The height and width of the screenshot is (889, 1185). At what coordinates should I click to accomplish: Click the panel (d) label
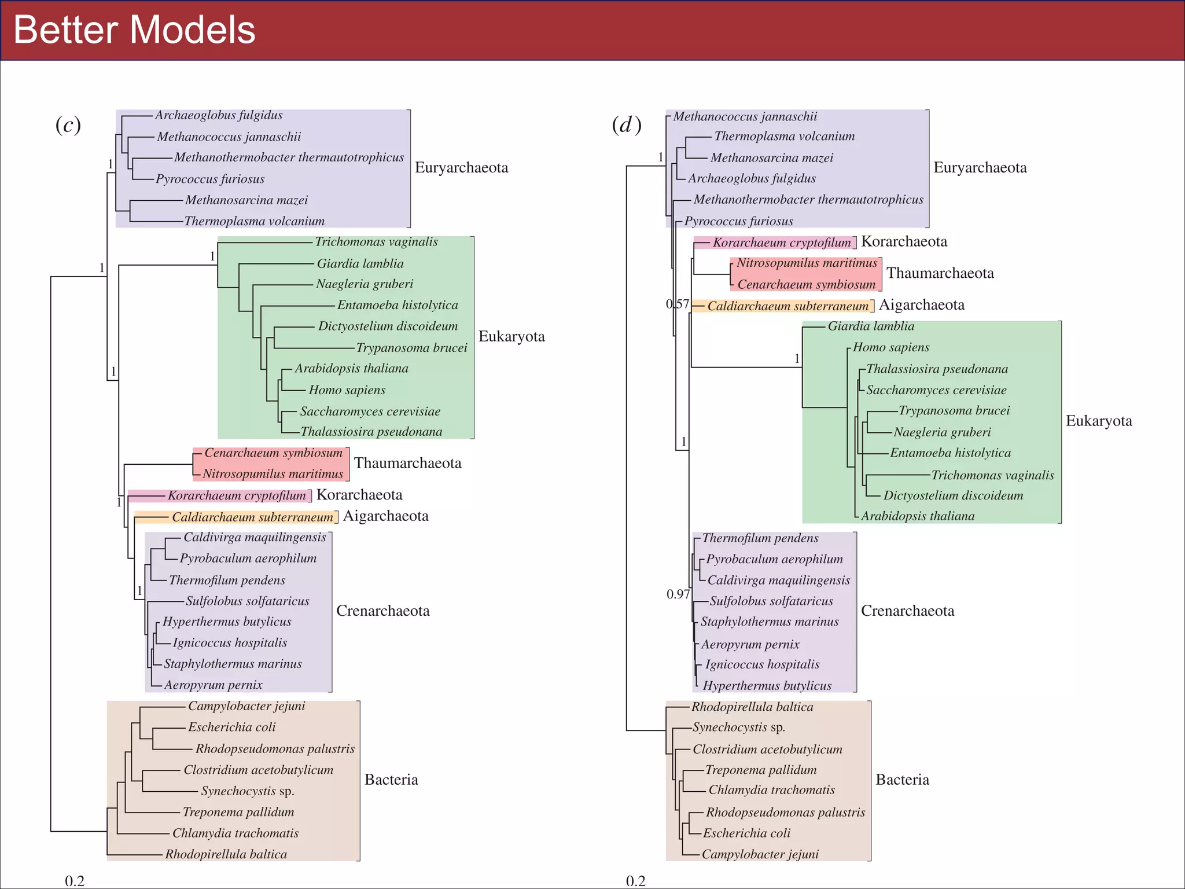click(626, 125)
